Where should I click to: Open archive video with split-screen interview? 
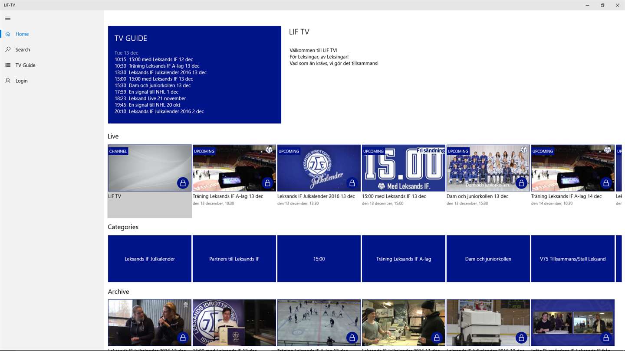coord(573,322)
